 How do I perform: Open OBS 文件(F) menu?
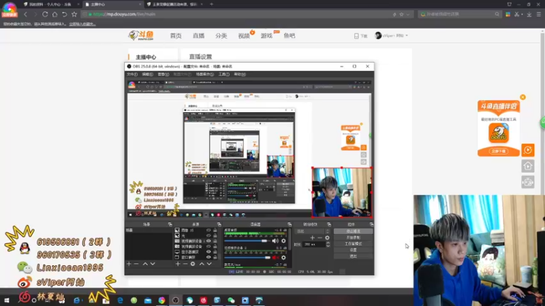(x=132, y=74)
